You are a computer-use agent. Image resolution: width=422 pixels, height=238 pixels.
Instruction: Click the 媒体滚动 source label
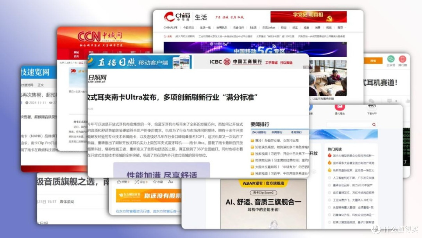[67, 202]
